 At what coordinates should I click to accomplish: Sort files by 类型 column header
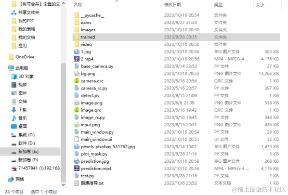point(218,5)
